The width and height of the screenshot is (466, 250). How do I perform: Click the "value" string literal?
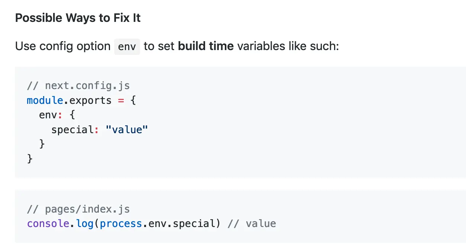[x=127, y=130]
